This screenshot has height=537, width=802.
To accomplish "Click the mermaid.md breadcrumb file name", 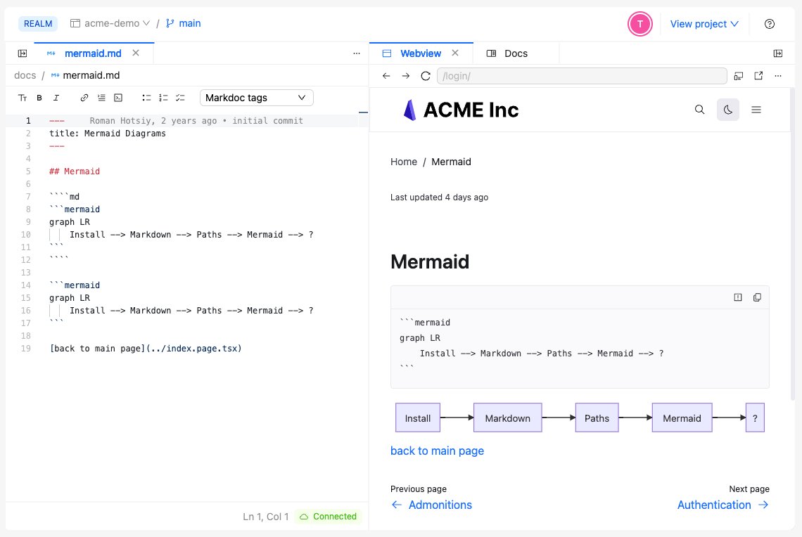I will pyautogui.click(x=91, y=75).
